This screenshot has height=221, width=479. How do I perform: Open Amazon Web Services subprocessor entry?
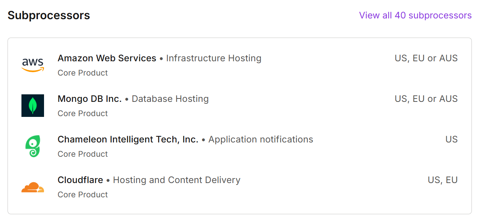(107, 58)
